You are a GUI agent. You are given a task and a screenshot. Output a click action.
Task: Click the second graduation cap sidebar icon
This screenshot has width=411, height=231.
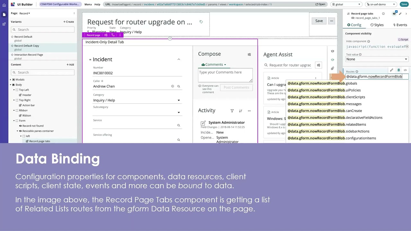click(x=332, y=60)
